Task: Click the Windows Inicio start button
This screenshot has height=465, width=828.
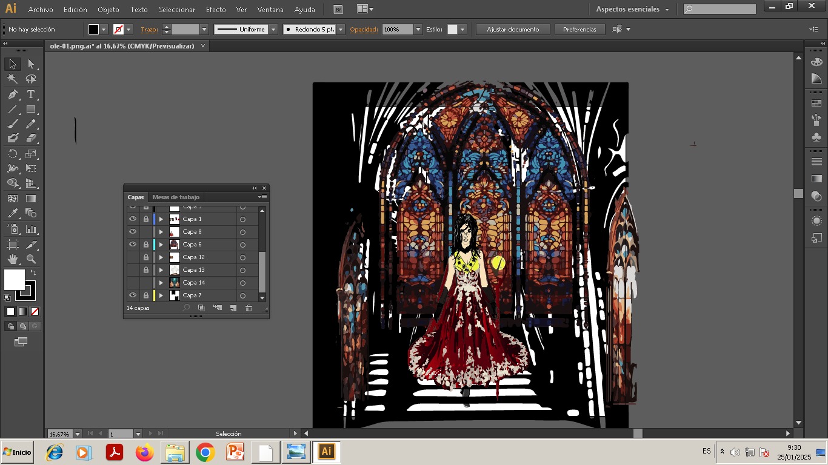Action: click(17, 452)
